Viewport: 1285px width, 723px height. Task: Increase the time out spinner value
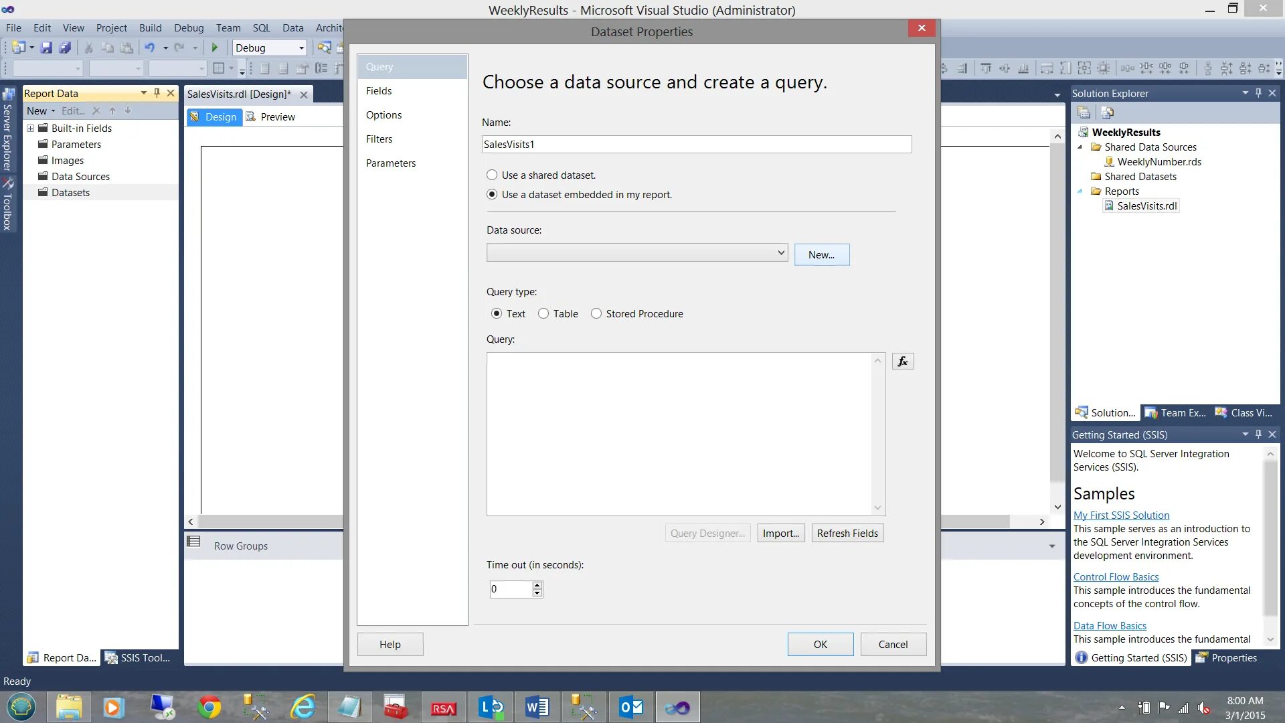coord(537,585)
